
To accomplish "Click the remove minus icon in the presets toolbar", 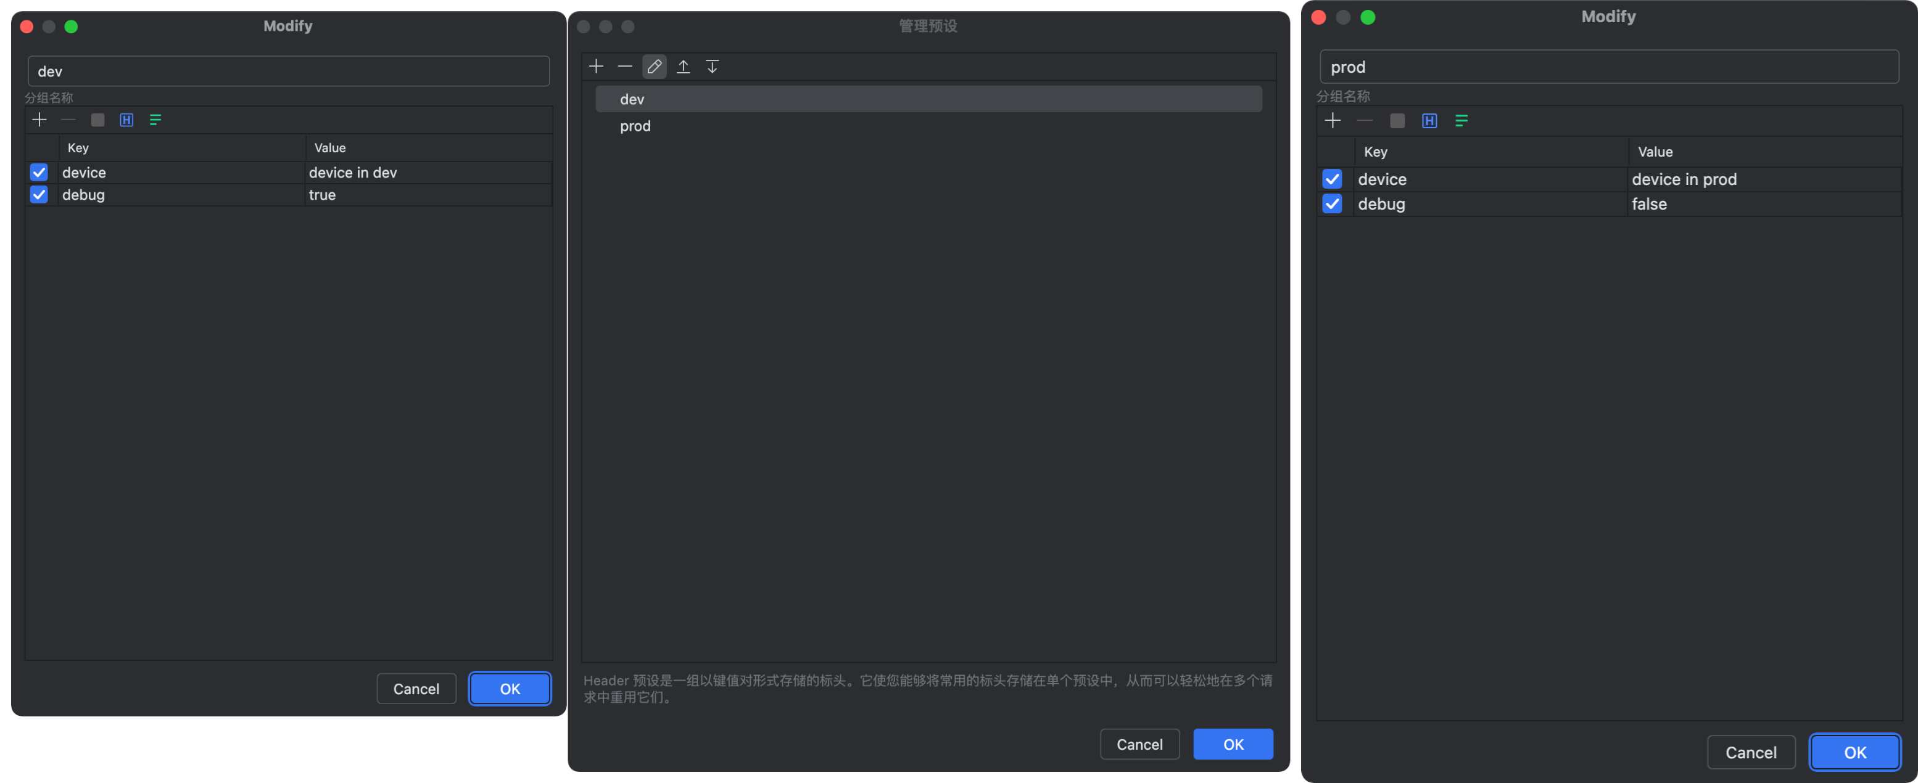I will click(625, 67).
